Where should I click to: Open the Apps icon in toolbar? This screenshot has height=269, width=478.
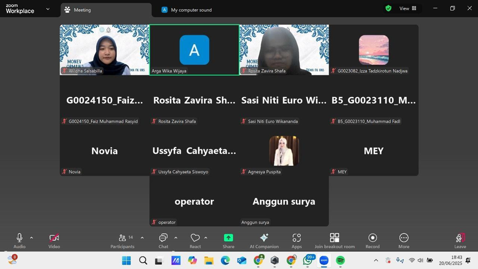tap(296, 240)
